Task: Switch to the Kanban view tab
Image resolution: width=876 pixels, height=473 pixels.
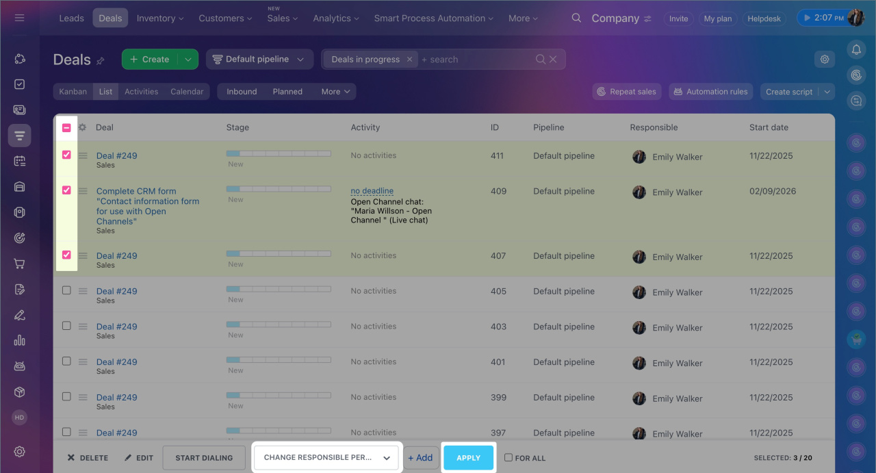Action: click(73, 92)
